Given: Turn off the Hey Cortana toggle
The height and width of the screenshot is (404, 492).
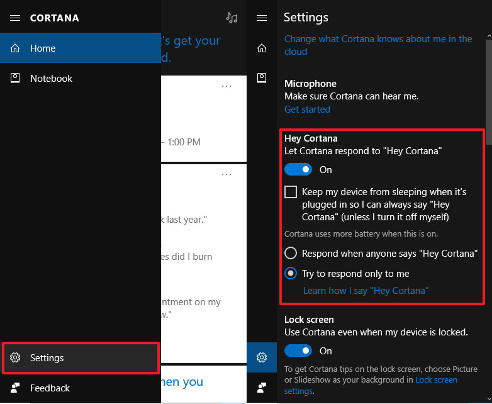Looking at the screenshot, I should point(298,169).
